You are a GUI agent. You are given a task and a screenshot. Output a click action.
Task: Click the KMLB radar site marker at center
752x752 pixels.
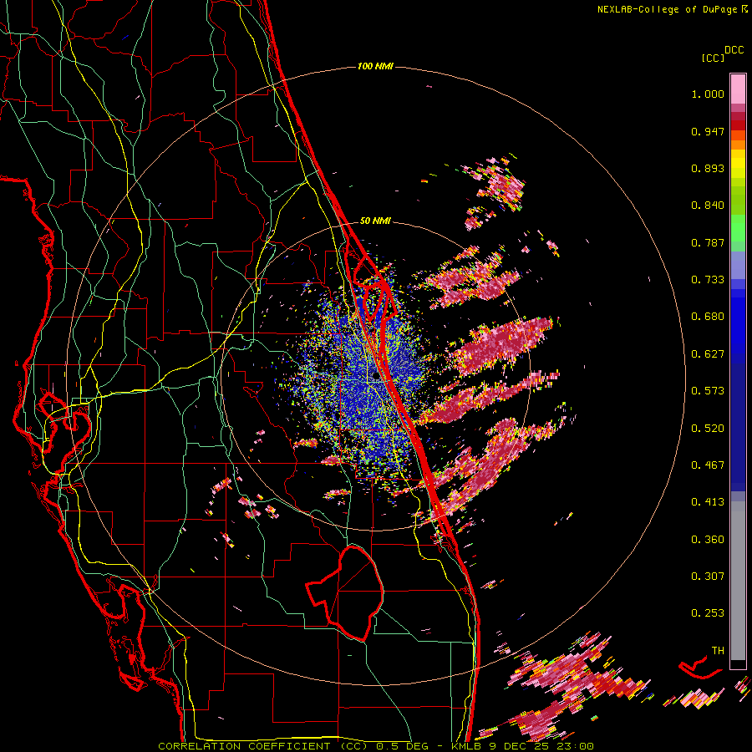[376, 377]
